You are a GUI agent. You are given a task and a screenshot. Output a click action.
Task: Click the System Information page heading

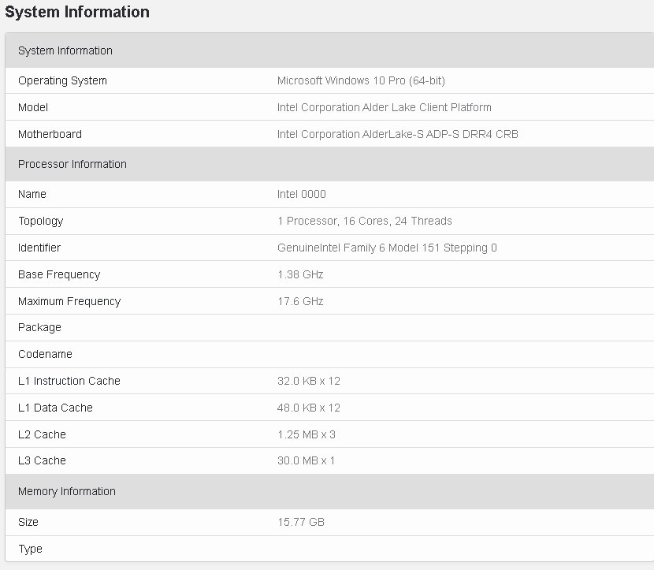77,12
